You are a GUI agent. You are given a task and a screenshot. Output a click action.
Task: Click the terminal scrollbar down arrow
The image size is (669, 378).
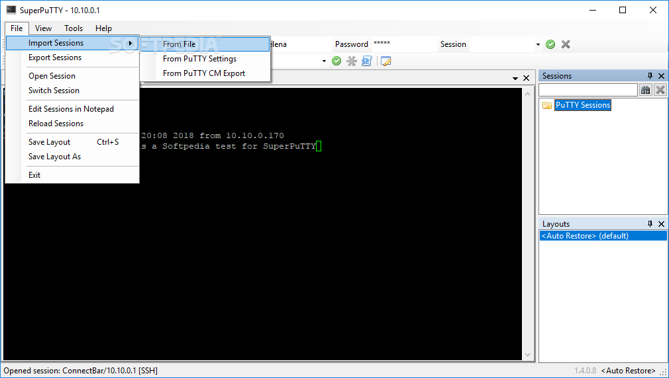click(x=528, y=355)
